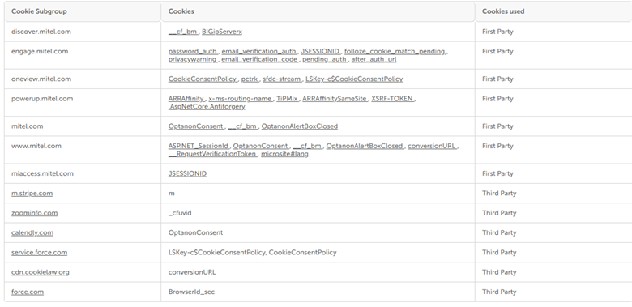Screen dimensions: 632x307
Task: Click Third Party in force.com row
Action: pos(499,292)
